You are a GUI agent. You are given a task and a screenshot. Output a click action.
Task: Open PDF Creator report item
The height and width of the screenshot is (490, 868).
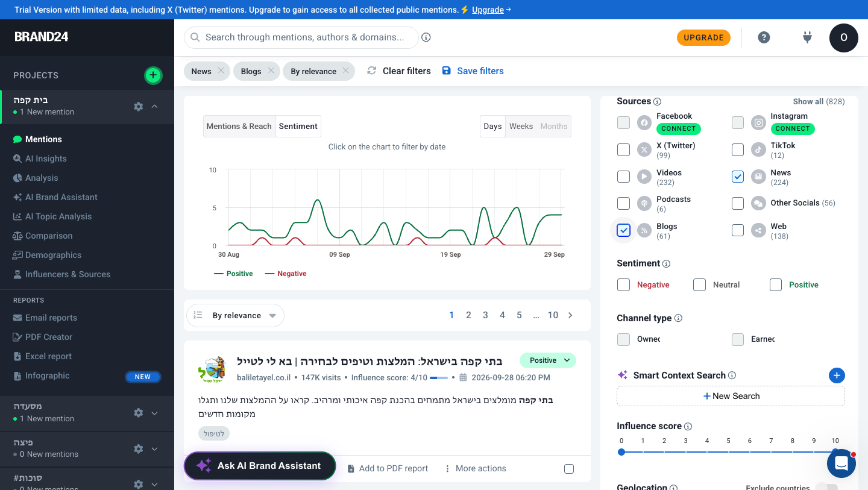pyautogui.click(x=49, y=337)
